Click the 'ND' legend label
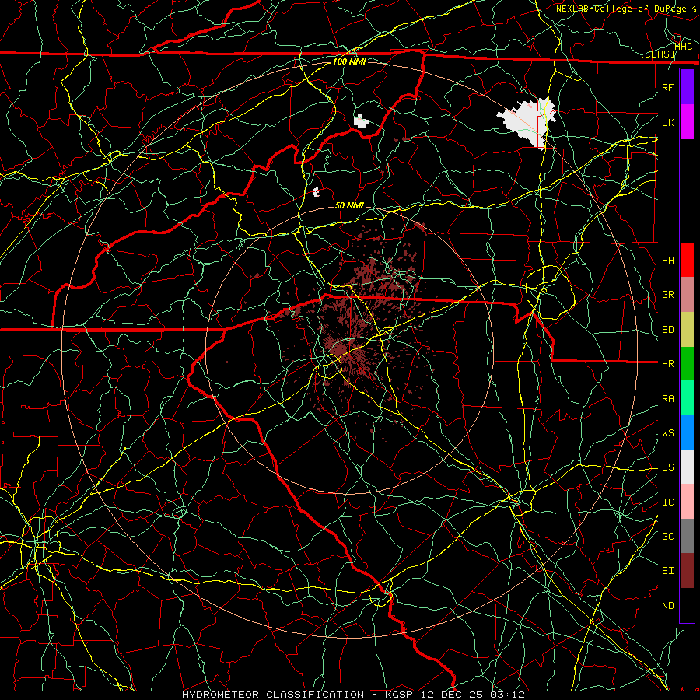 pyautogui.click(x=667, y=606)
